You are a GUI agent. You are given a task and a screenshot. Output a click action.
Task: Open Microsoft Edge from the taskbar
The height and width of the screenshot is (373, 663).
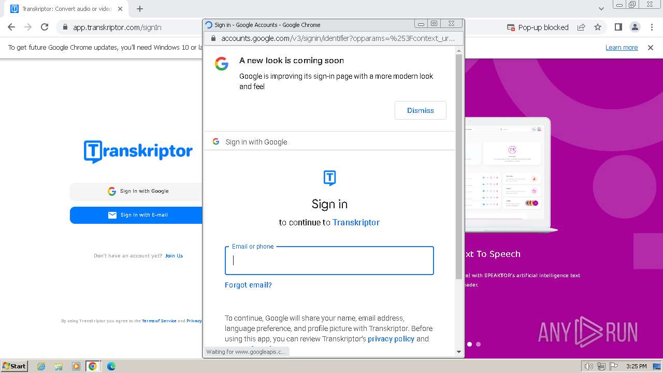(x=111, y=366)
